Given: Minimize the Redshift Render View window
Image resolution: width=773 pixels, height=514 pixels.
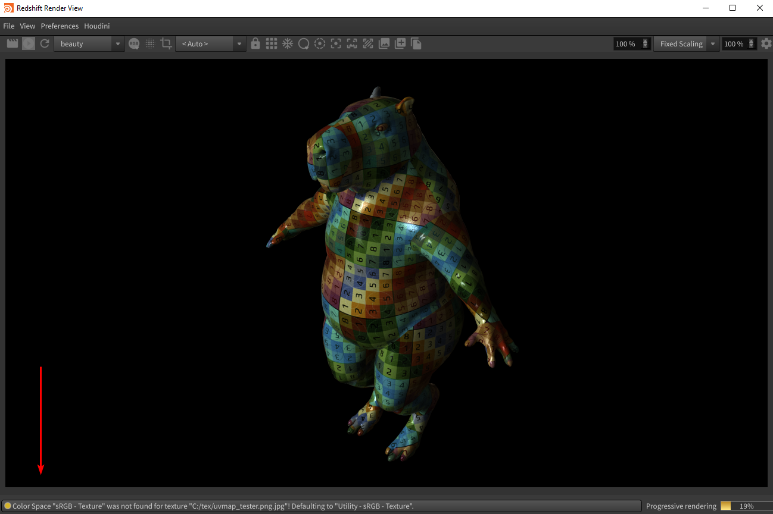Looking at the screenshot, I should click(705, 8).
